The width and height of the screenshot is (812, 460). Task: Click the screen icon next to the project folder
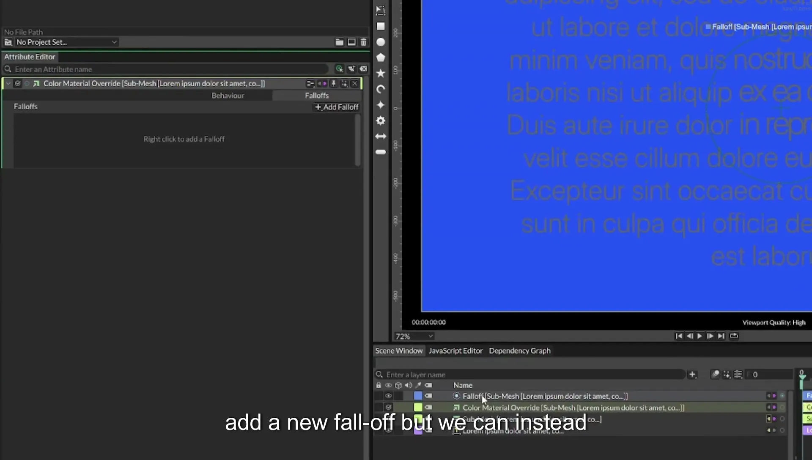pos(351,42)
